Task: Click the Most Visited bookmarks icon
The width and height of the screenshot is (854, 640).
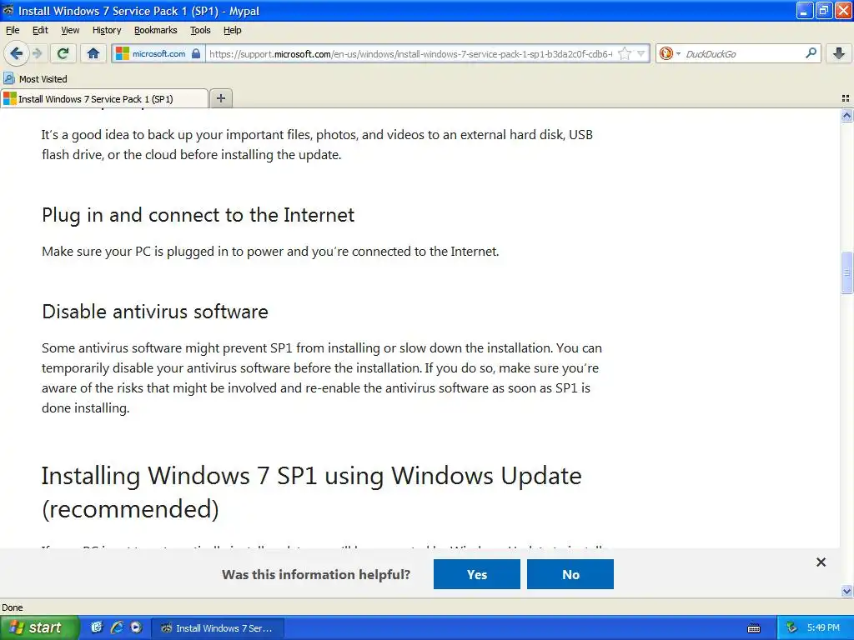Action: [8, 79]
